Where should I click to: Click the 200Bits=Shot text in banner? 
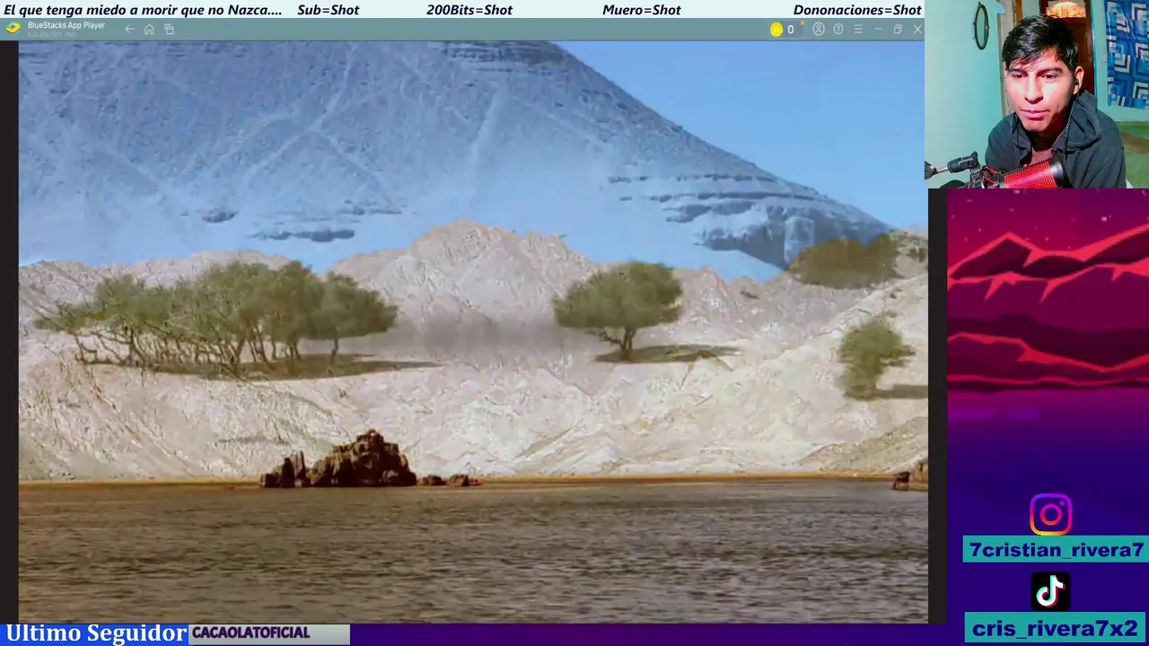click(469, 10)
